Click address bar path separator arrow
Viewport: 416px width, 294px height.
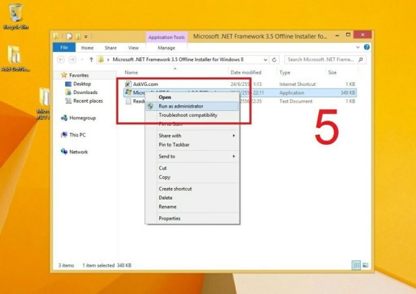click(108, 60)
